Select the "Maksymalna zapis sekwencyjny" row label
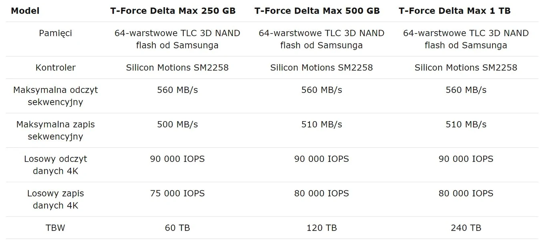The image size is (547, 241). (56, 131)
